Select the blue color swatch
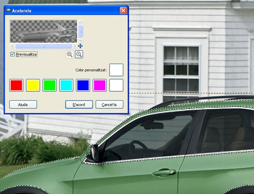 click(83, 85)
